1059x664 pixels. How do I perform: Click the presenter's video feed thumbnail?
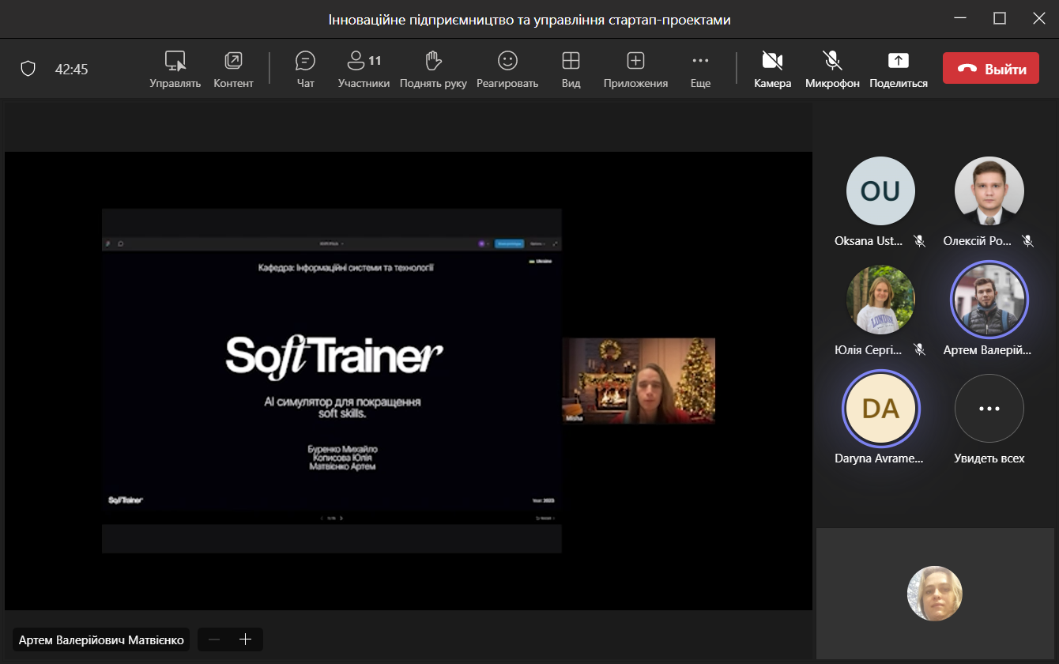point(638,381)
